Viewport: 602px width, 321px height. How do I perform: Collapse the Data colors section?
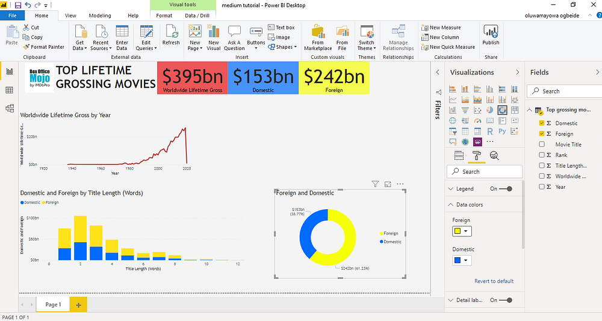pos(451,204)
